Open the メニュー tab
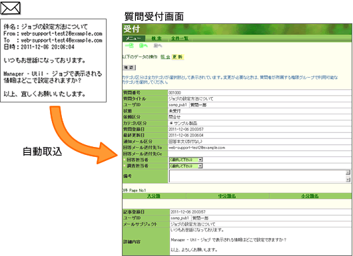The height and width of the screenshot is (256, 353). (134, 39)
